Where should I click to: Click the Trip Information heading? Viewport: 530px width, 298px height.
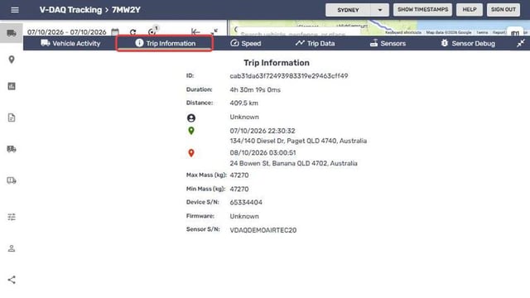[x=277, y=63]
